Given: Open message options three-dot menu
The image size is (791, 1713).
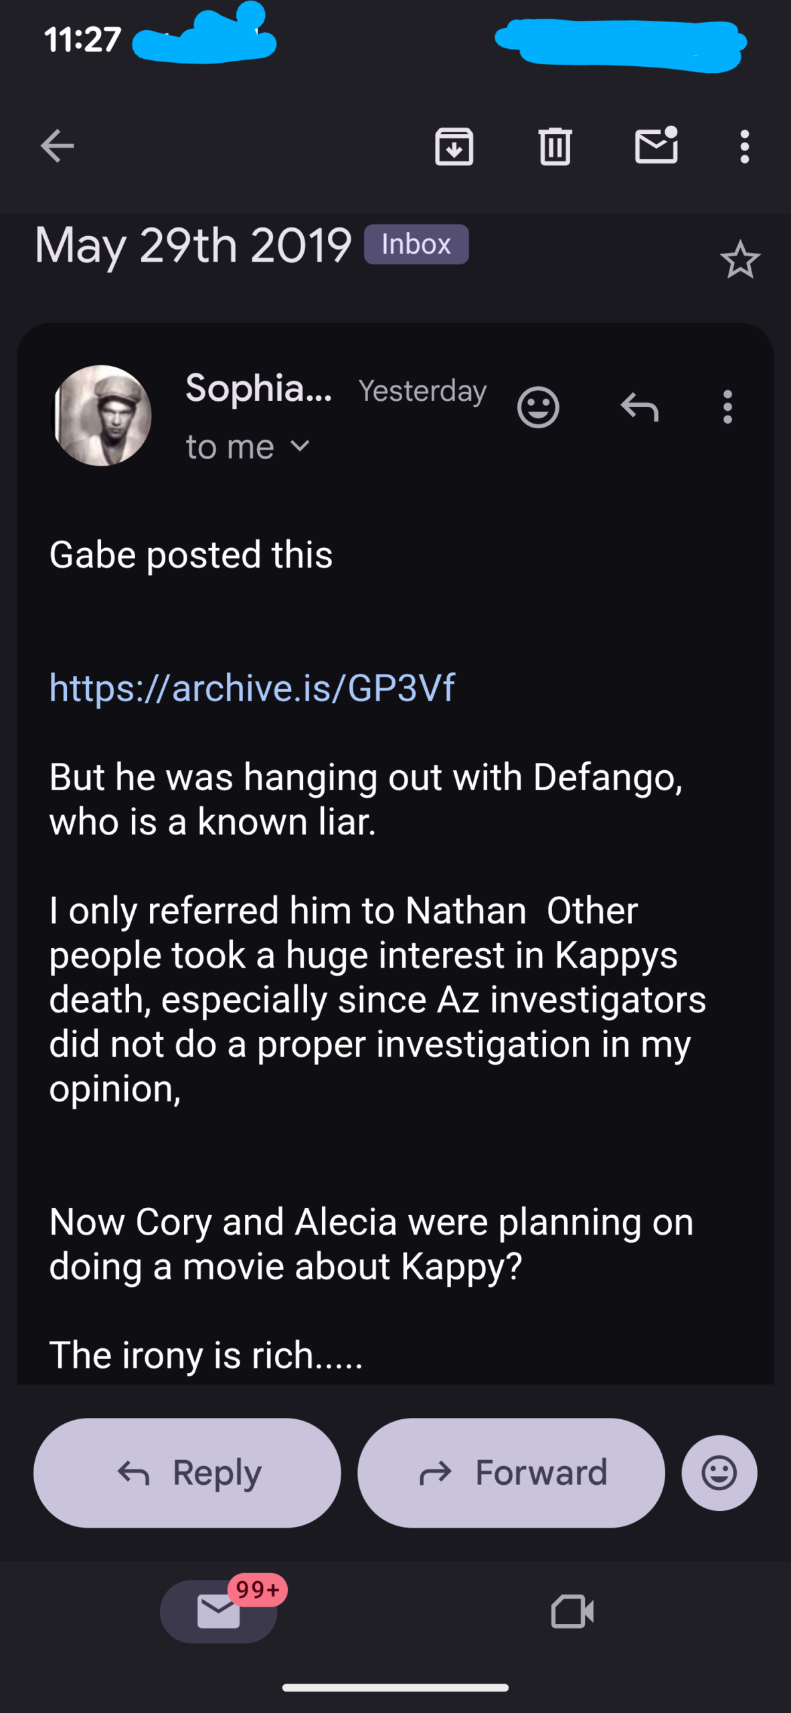Looking at the screenshot, I should point(727,407).
